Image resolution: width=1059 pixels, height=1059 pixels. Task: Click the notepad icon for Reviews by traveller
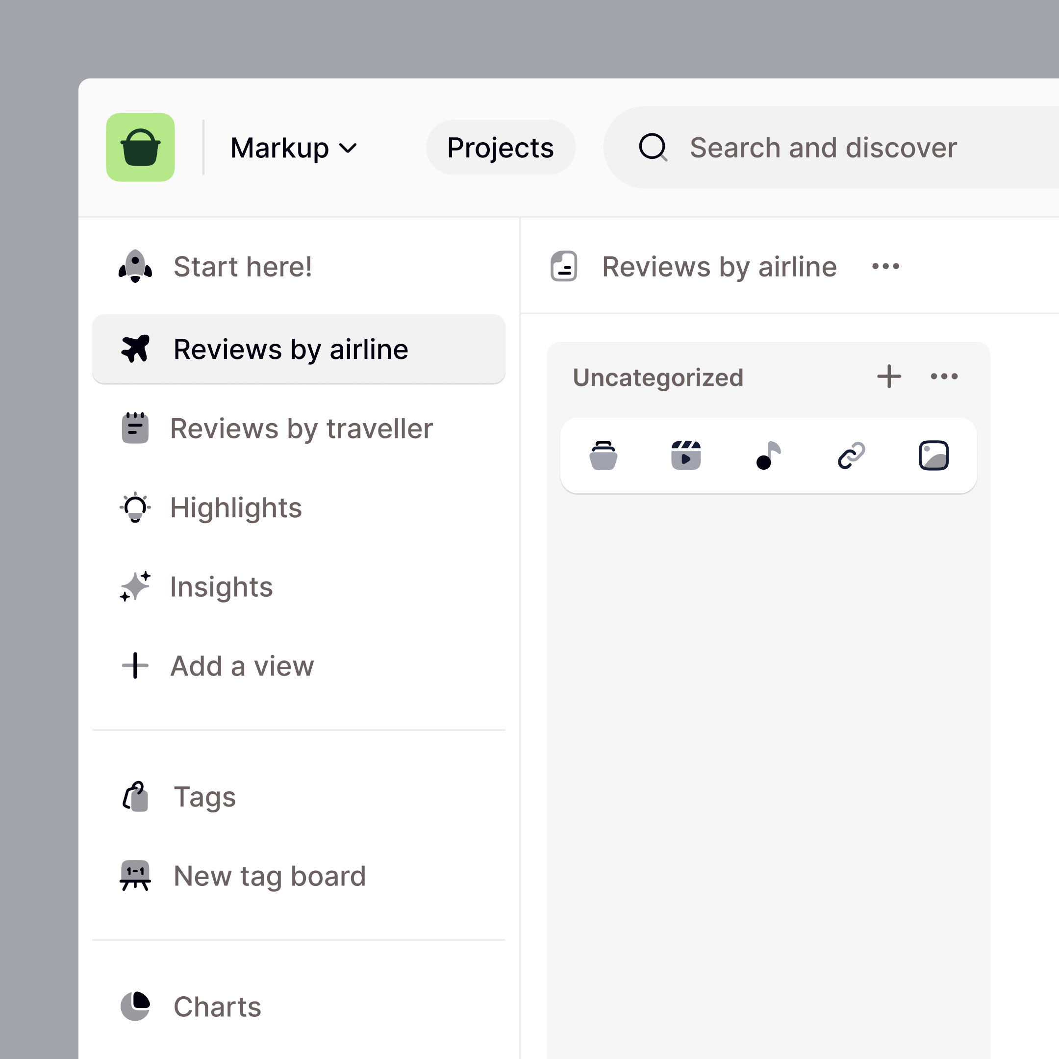(135, 428)
